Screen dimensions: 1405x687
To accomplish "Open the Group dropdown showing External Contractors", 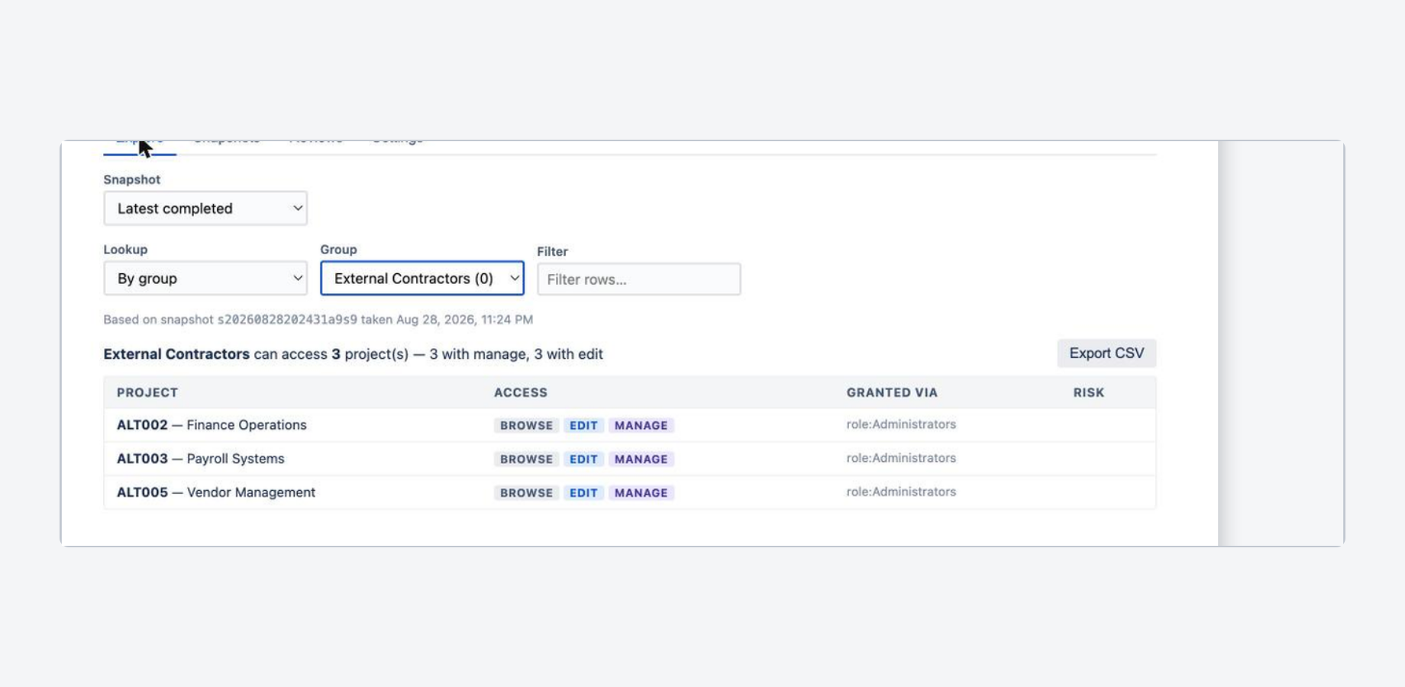I will click(x=422, y=279).
